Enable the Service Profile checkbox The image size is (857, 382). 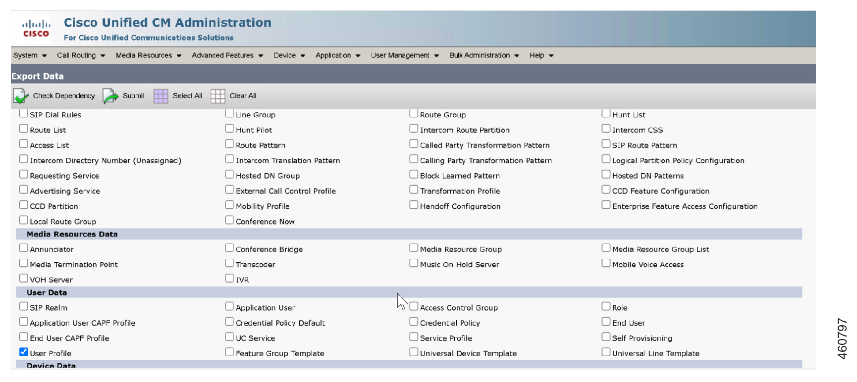pyautogui.click(x=414, y=337)
